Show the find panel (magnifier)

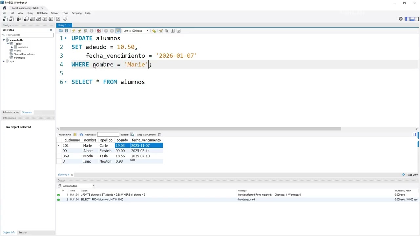click(167, 31)
